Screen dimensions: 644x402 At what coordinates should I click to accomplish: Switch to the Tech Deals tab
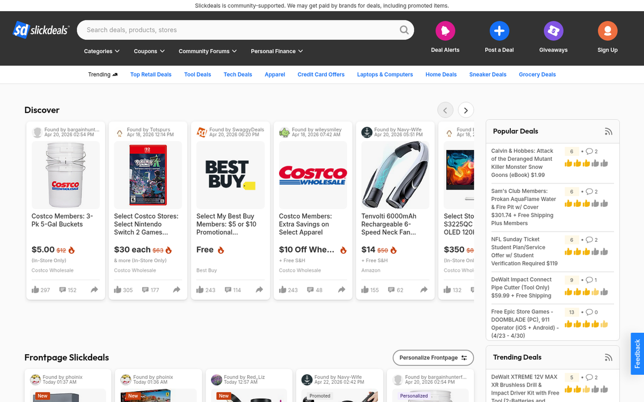[x=238, y=75]
